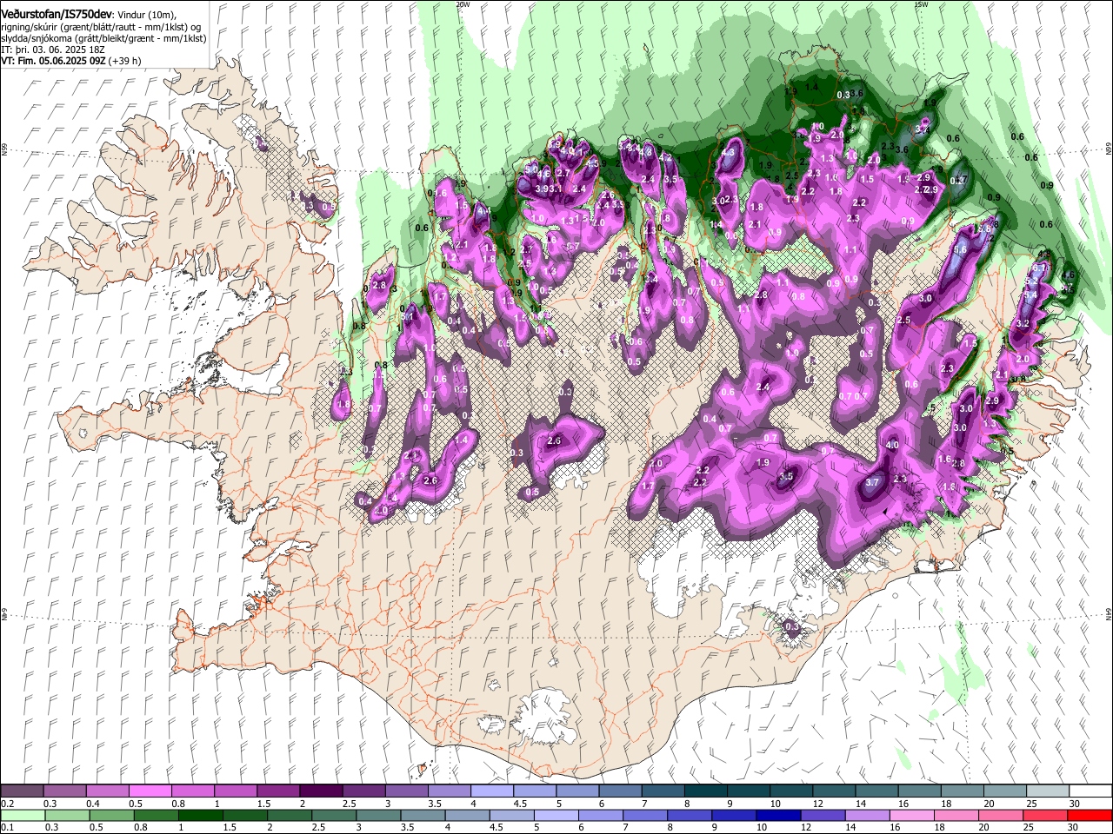Select the orchid swatch between 0.4 and 0.5
1113x834 pixels.
click(x=108, y=791)
